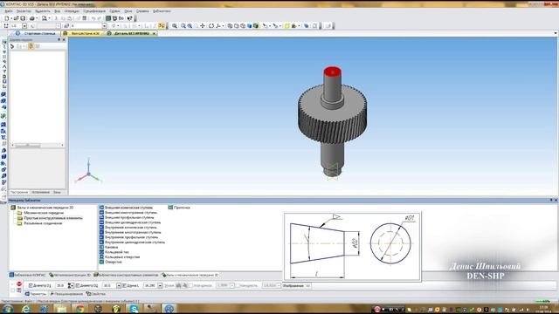Click highlighted icon in model tree toolbar
Screen dimensions: 559x314
coord(31,46)
